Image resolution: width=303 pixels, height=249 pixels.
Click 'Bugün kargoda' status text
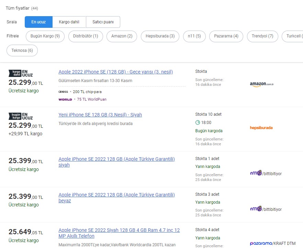coord(209,131)
